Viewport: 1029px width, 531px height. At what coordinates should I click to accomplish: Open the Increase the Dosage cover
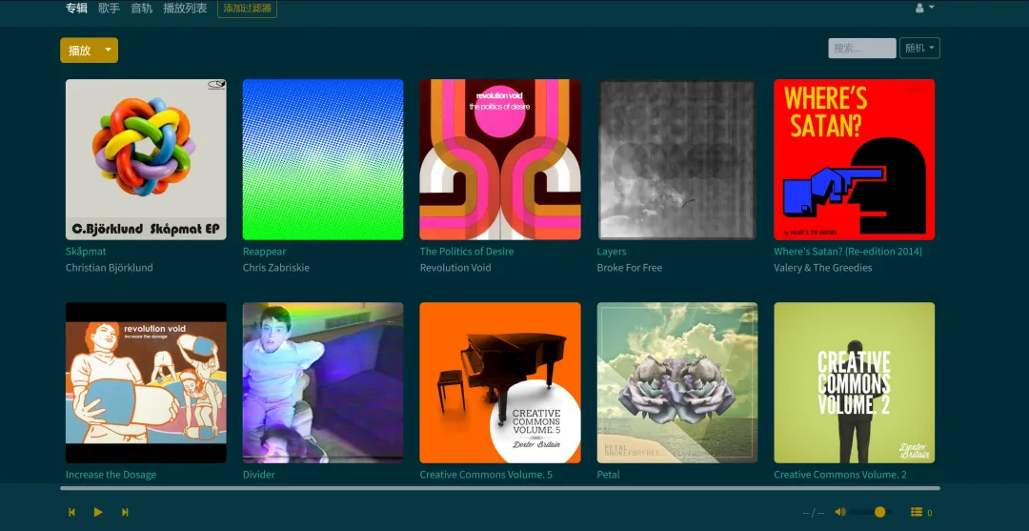pyautogui.click(x=146, y=382)
